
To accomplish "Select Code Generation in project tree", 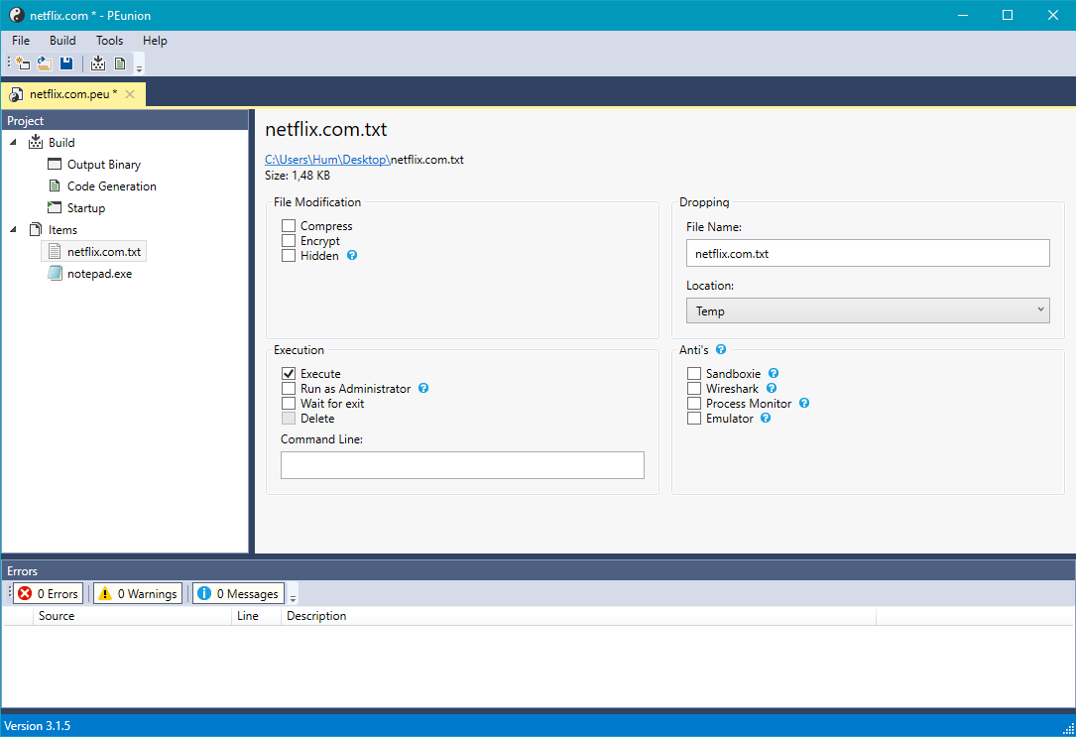I will click(x=112, y=185).
